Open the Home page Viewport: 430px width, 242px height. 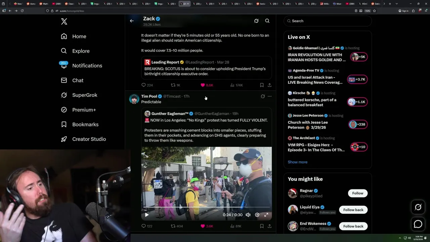click(x=74, y=36)
